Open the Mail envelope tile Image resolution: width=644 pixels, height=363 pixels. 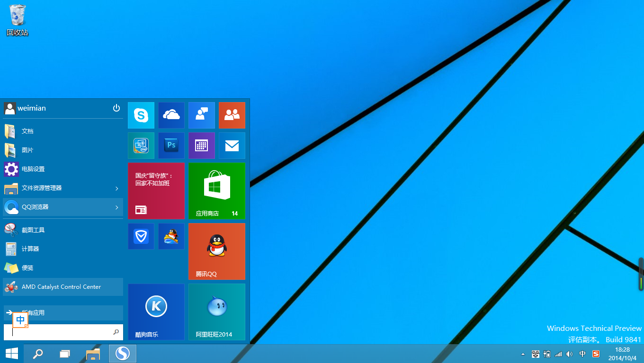[232, 146]
